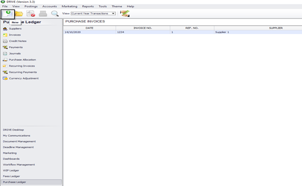Open the Help menu
The height and width of the screenshot is (186, 302).
click(x=130, y=7)
